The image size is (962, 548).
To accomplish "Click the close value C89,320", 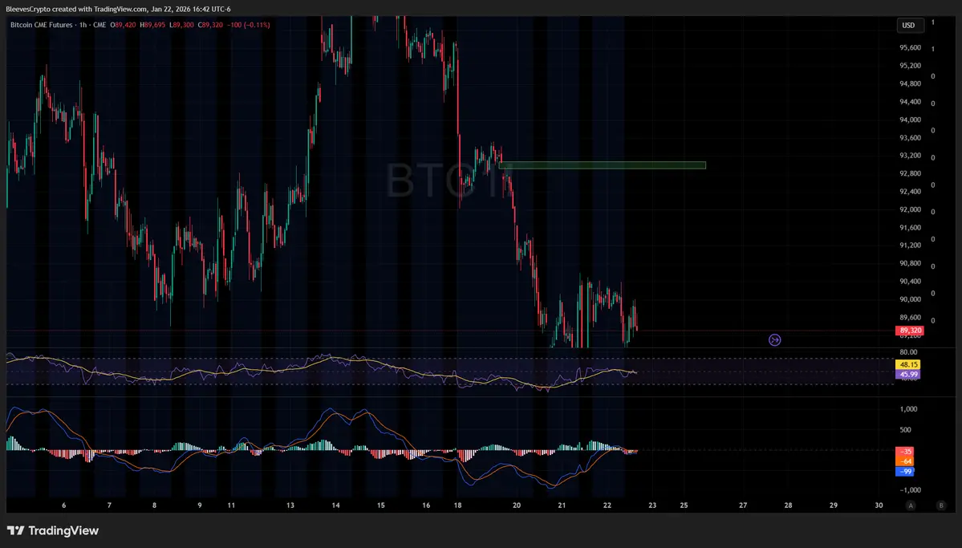I will [210, 25].
